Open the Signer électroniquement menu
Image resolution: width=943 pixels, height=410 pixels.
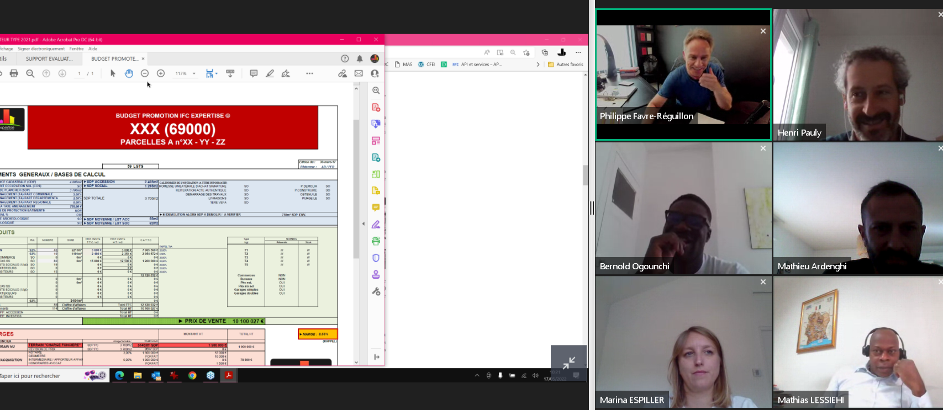point(41,49)
